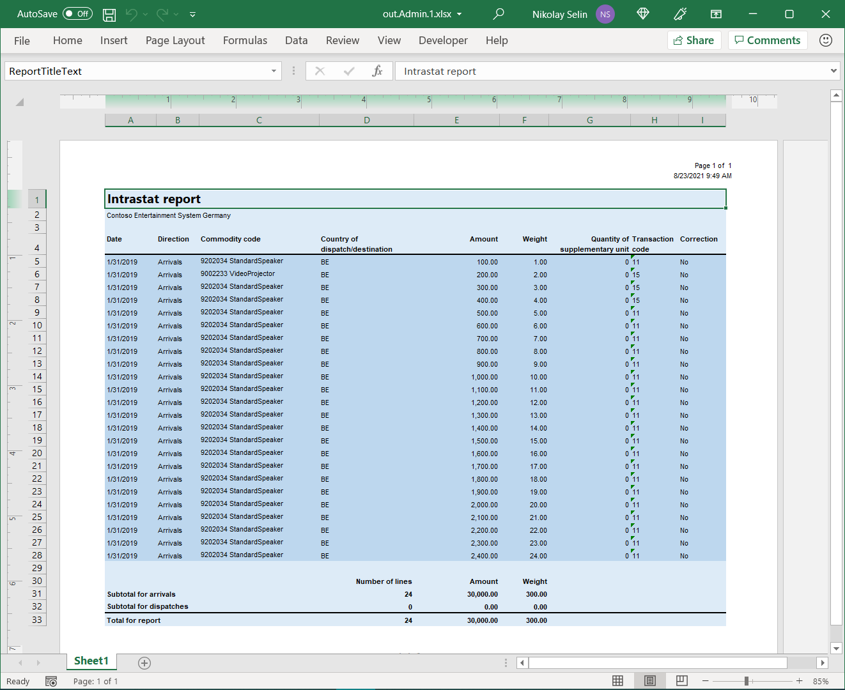Toggle AutoSave off switch to on
Image resolution: width=845 pixels, height=690 pixels.
pos(77,13)
